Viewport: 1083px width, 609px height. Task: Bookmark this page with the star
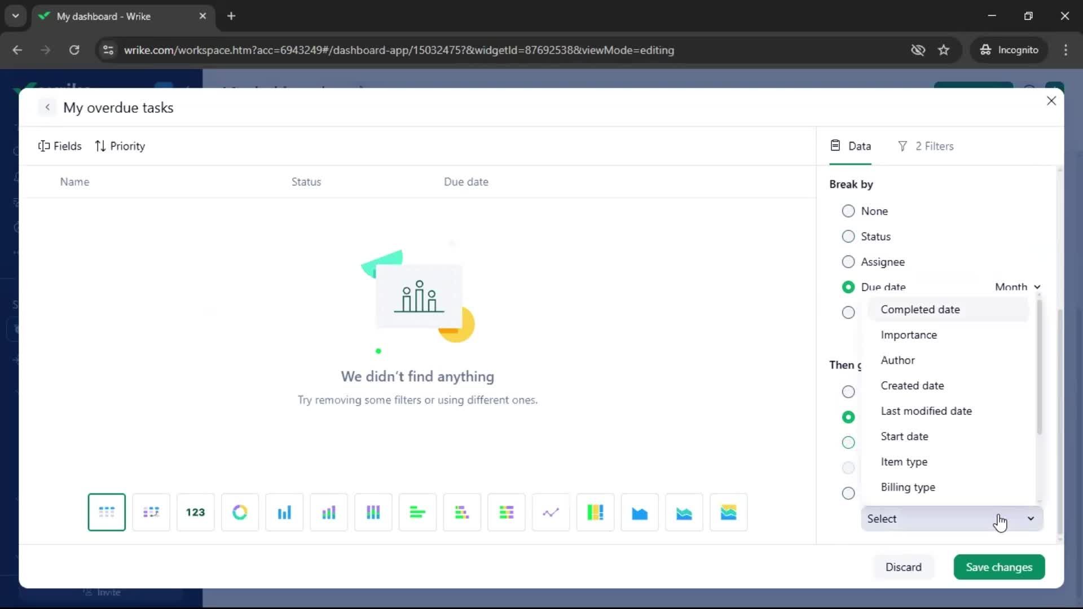tap(944, 50)
